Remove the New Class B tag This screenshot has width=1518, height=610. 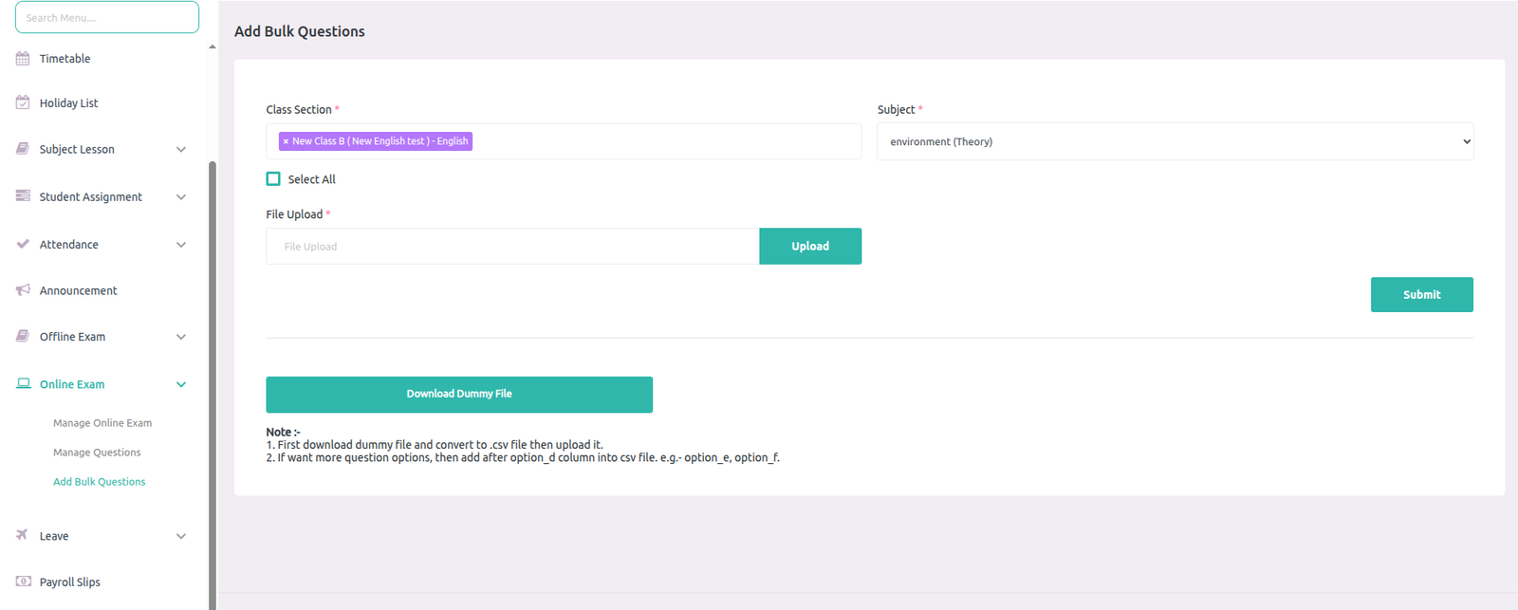pos(286,141)
